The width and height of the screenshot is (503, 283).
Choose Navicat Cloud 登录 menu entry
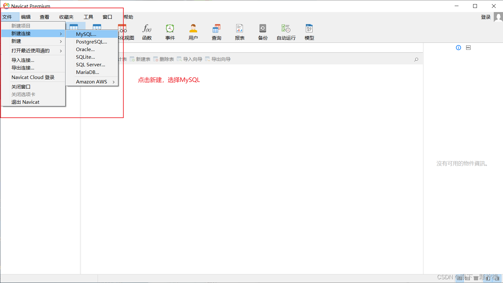[33, 77]
